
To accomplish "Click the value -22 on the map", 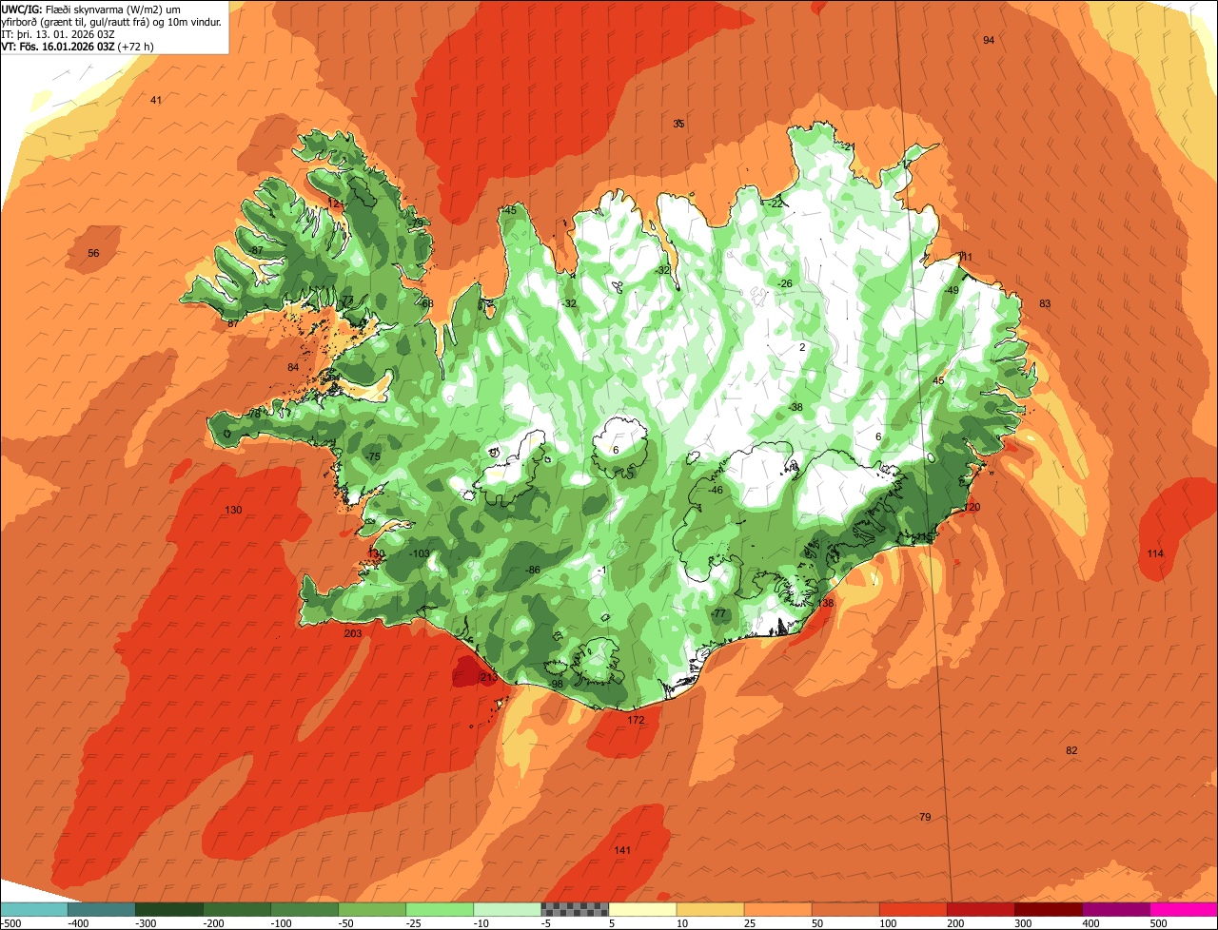I will pyautogui.click(x=776, y=203).
